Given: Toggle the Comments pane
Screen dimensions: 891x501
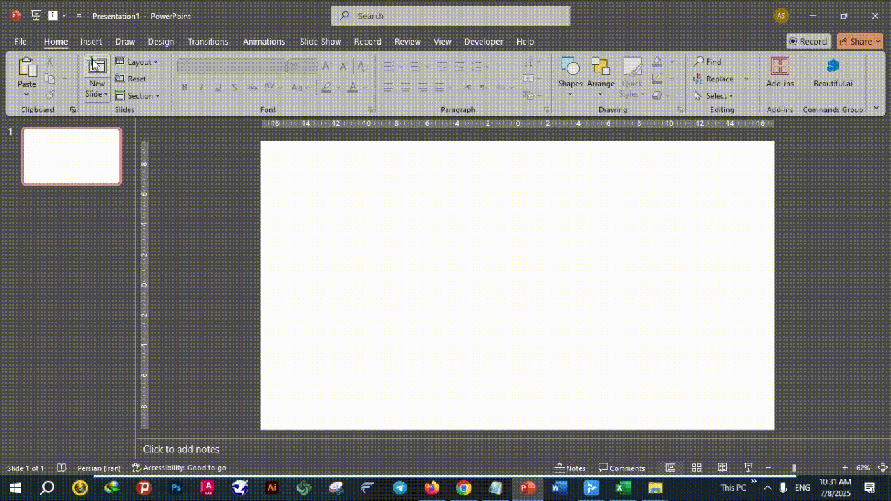Looking at the screenshot, I should (622, 468).
